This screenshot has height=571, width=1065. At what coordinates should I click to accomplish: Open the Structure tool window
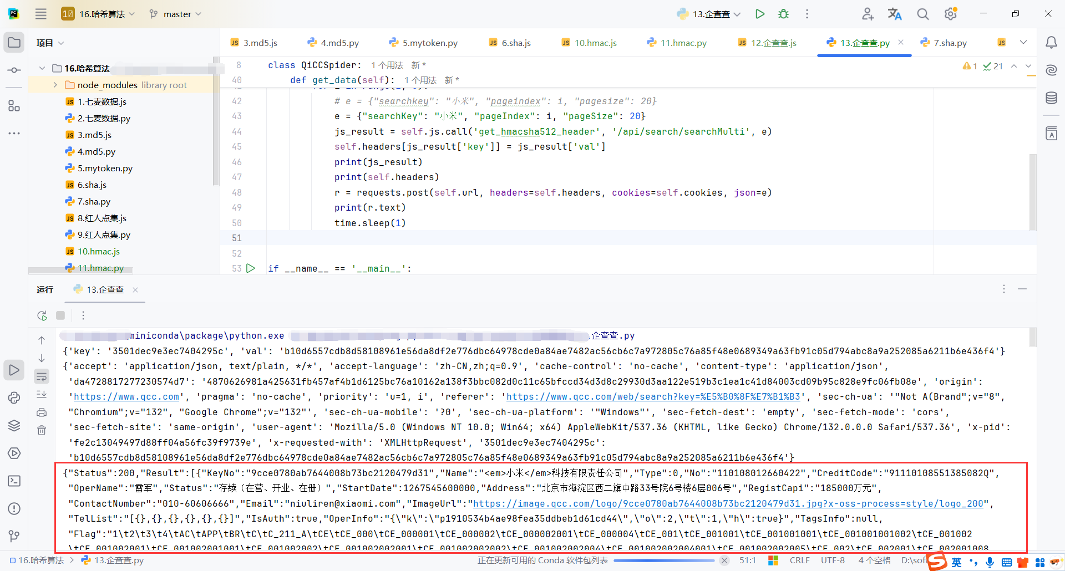(x=14, y=106)
